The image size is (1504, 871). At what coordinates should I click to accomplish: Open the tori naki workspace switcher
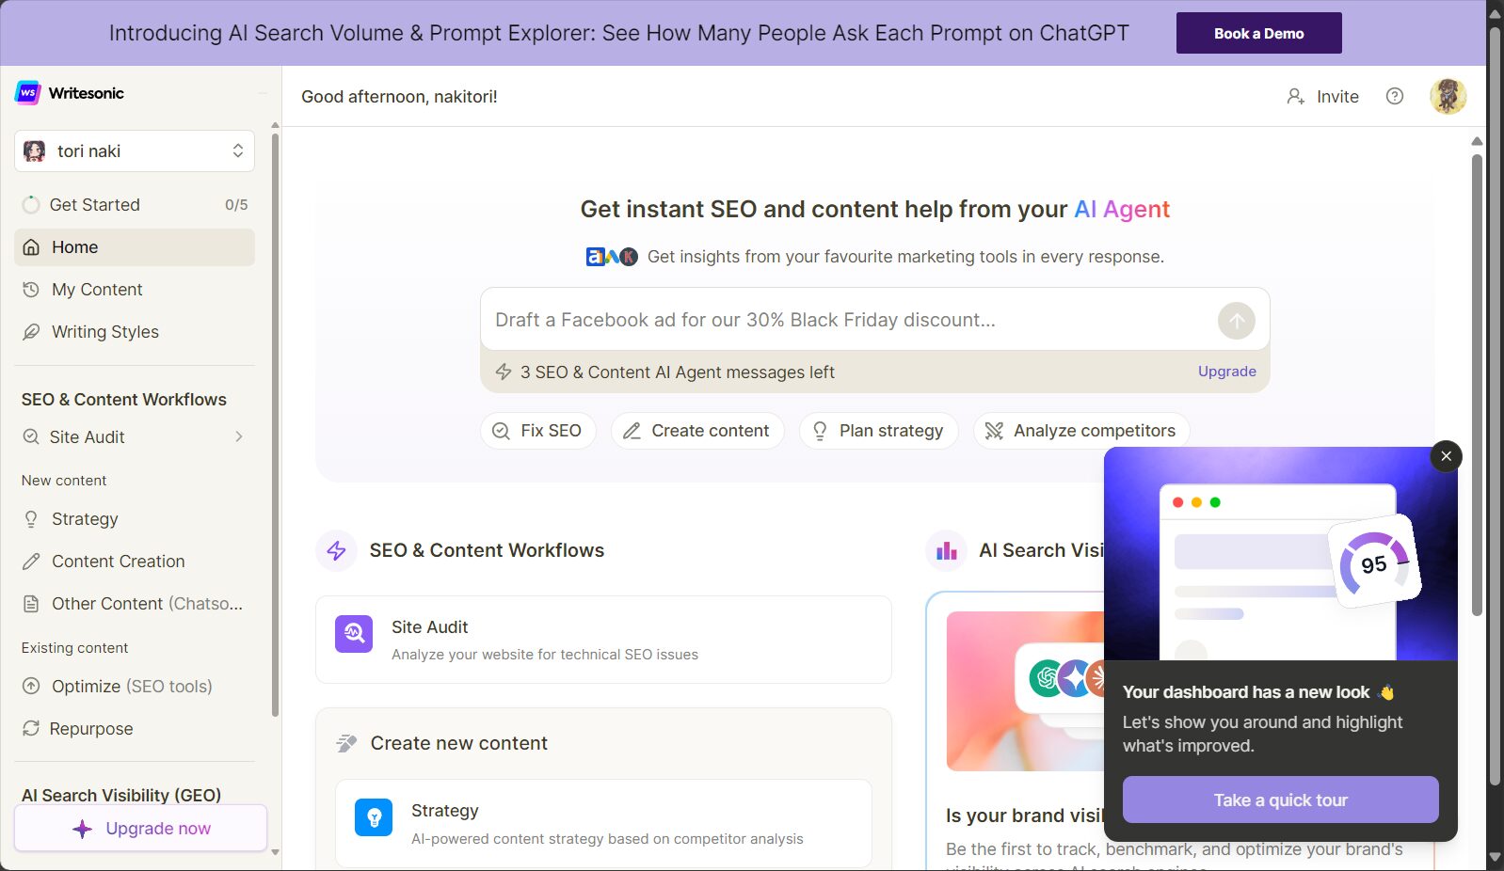(x=135, y=151)
